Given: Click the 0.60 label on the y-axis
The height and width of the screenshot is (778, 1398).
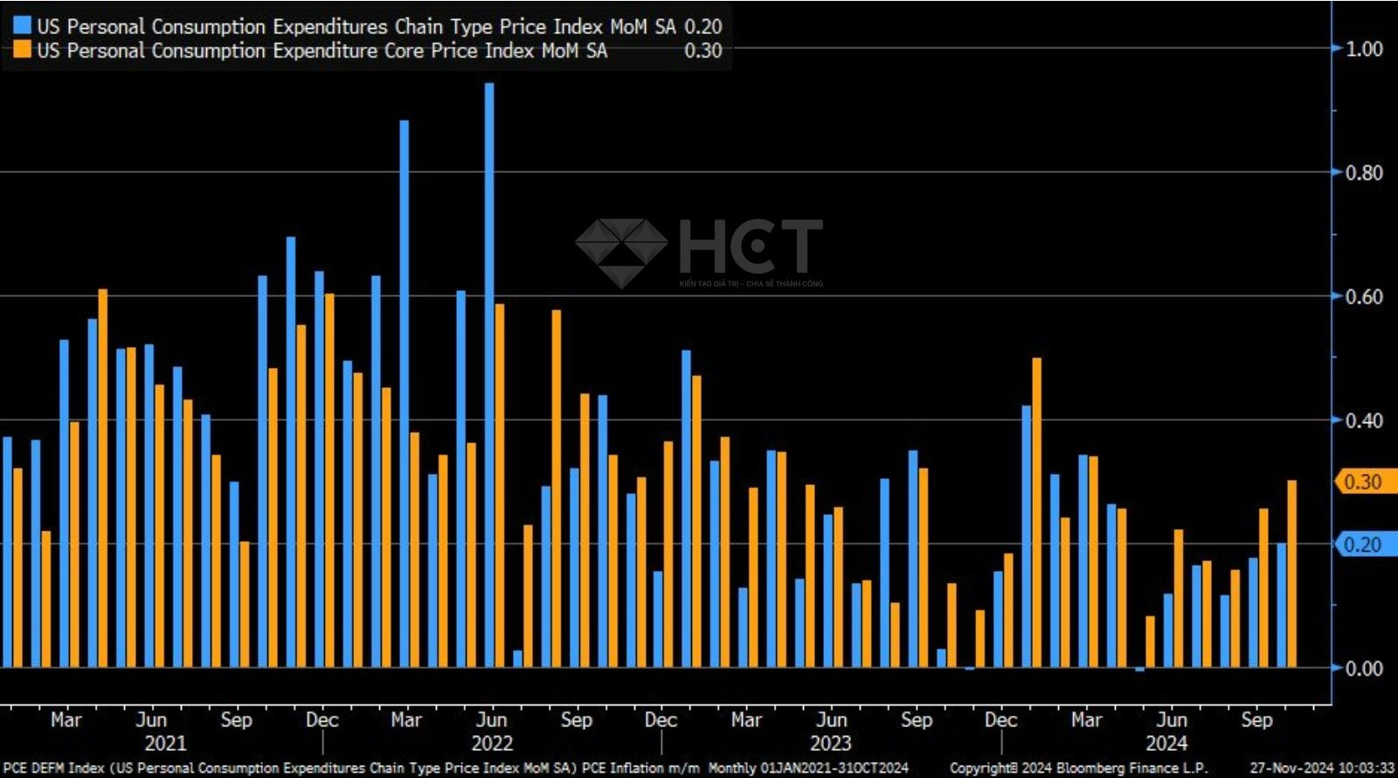Looking at the screenshot, I should [x=1364, y=296].
